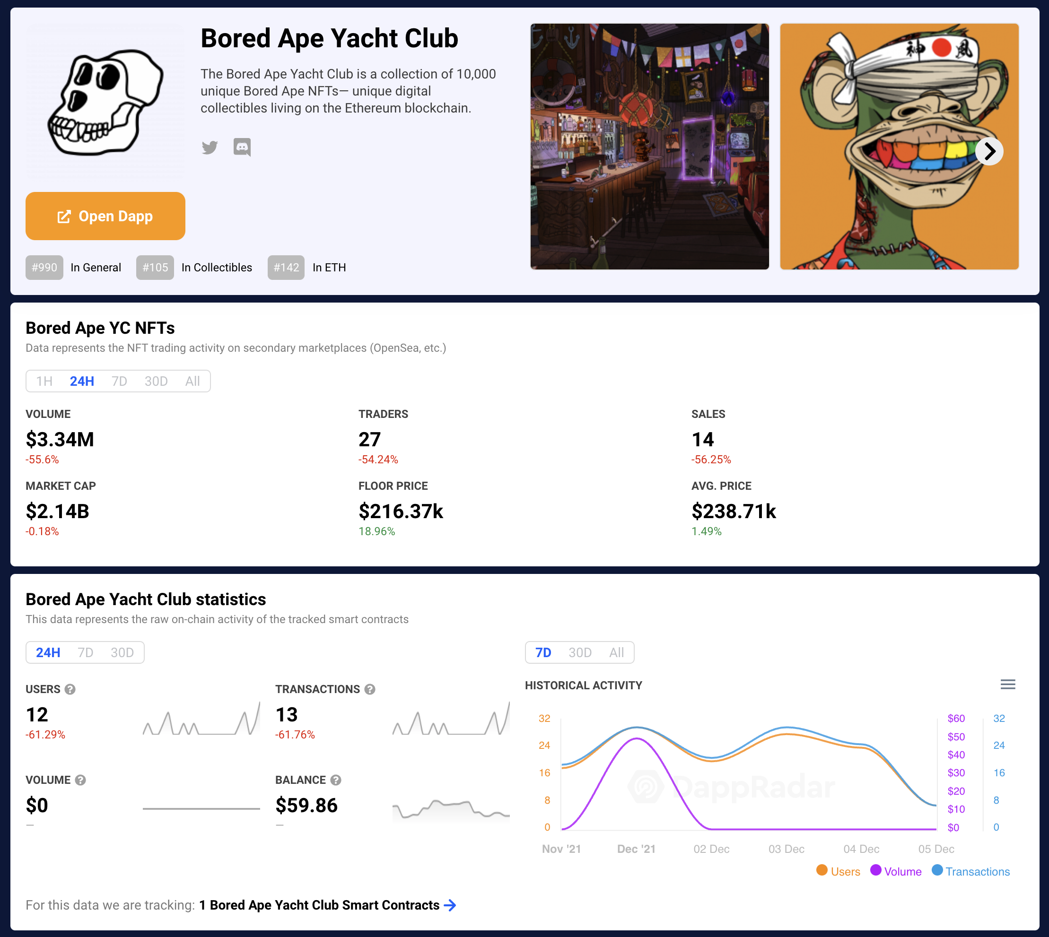Click the $2.14B market cap value

tap(57, 511)
